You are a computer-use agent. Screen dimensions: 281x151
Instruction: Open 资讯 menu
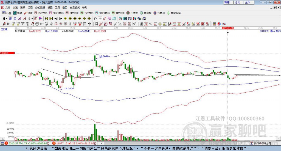pos(23,7)
